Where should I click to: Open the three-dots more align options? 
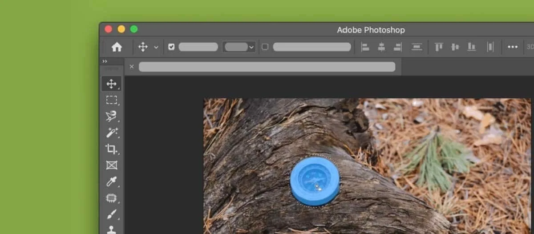click(x=513, y=47)
